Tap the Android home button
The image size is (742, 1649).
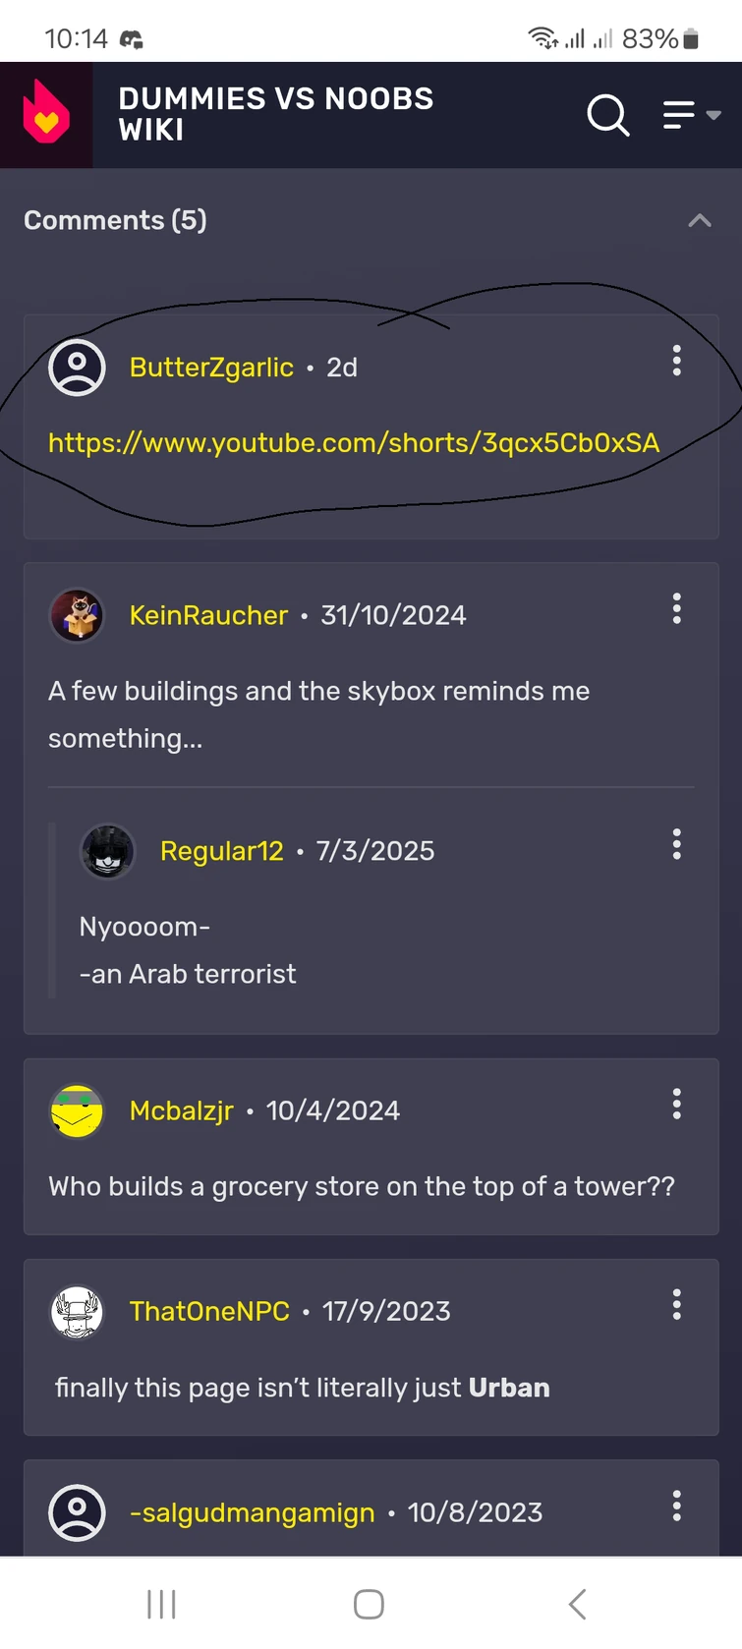coord(369,1604)
